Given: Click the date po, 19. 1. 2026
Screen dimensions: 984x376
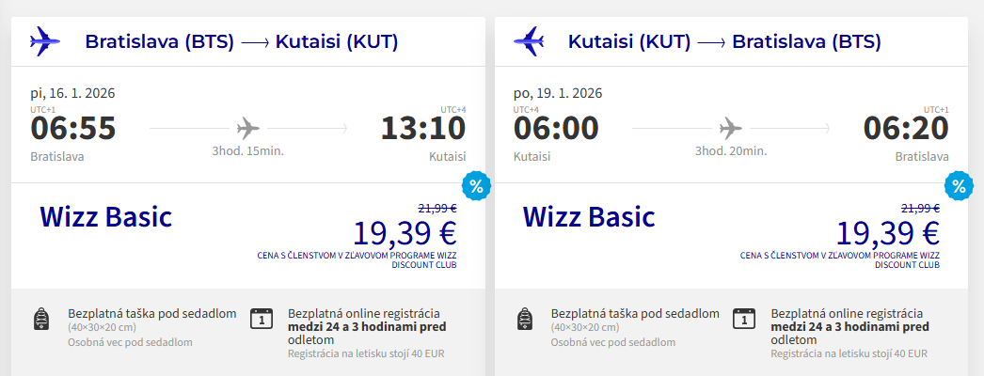Looking at the screenshot, I should [x=558, y=93].
